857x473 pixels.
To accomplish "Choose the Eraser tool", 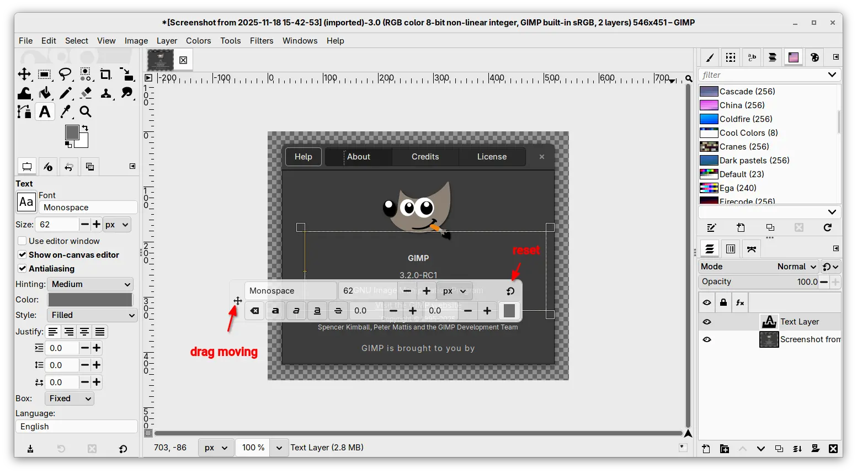I will pyautogui.click(x=86, y=93).
